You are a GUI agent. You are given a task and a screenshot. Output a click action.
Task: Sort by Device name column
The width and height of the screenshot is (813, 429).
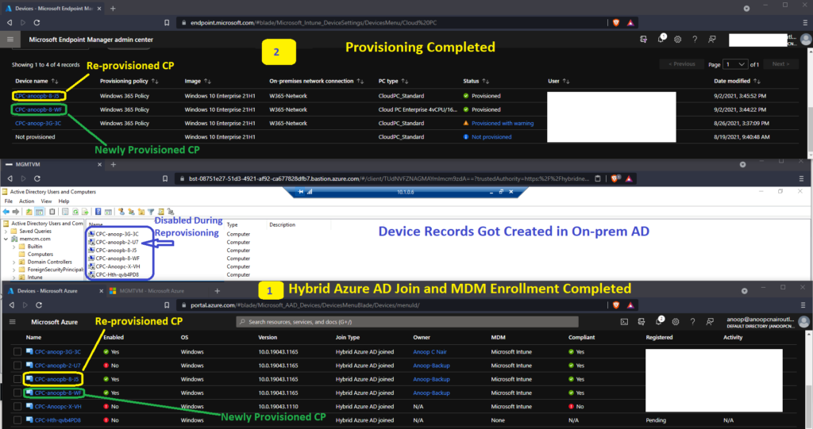37,81
